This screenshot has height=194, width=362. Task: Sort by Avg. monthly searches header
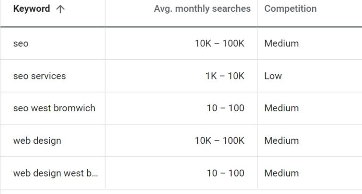(x=202, y=9)
